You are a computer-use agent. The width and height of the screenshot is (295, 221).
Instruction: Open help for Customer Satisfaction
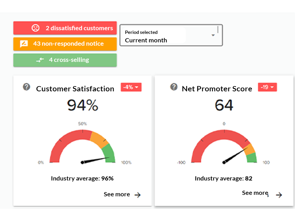27,87
